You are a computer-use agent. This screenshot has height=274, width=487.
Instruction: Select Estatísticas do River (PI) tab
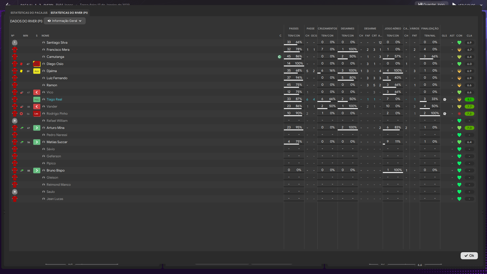(x=69, y=13)
